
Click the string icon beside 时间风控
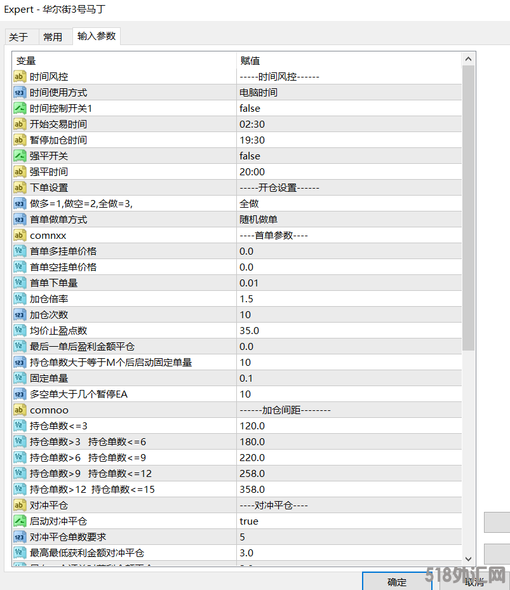pos(19,77)
